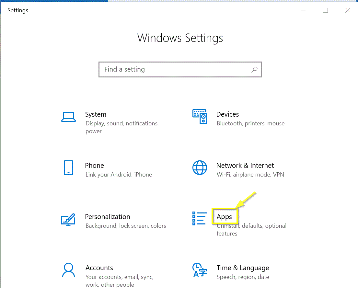Click 'Your accounts, email, sync' description
The image size is (358, 288).
(120, 281)
